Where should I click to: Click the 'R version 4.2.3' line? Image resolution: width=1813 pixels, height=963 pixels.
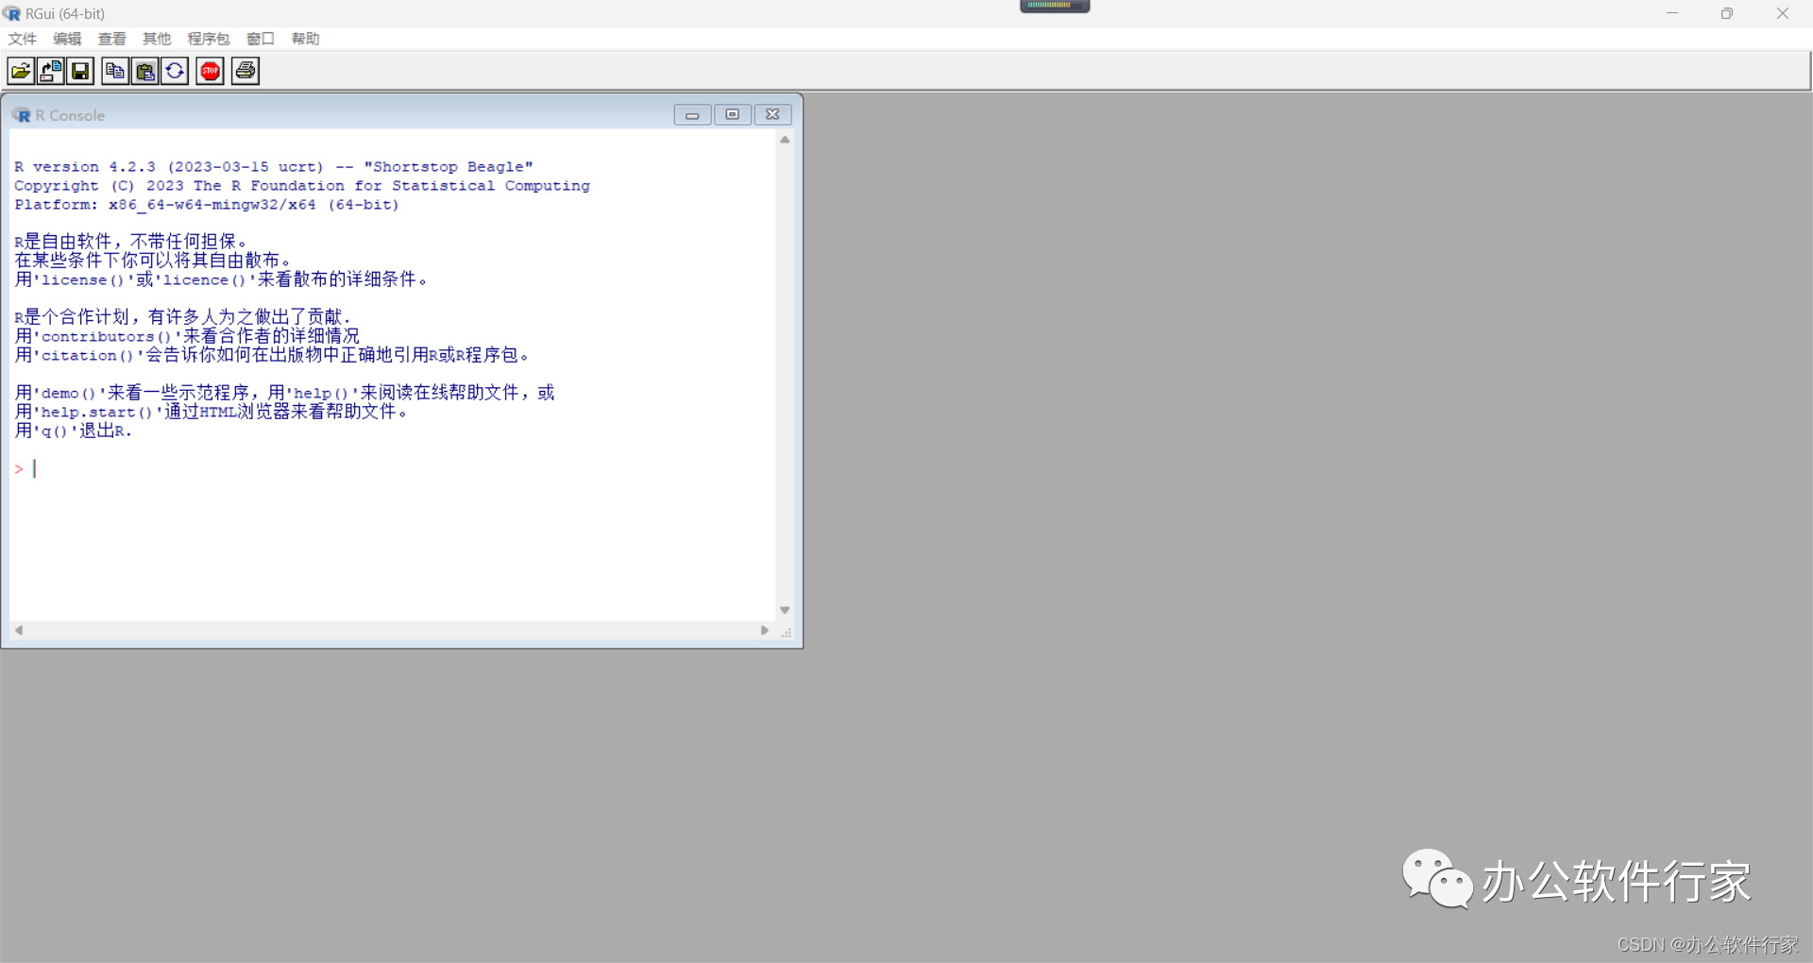pyautogui.click(x=274, y=167)
